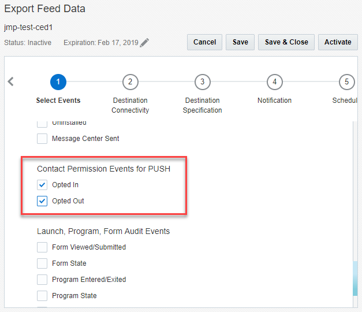Select step 1 circle Select Events
The width and height of the screenshot is (362, 312).
point(58,82)
